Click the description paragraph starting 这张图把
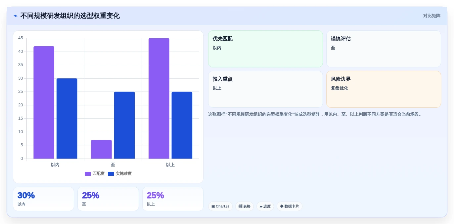Viewport: 454px width, 224px height. tap(315, 114)
